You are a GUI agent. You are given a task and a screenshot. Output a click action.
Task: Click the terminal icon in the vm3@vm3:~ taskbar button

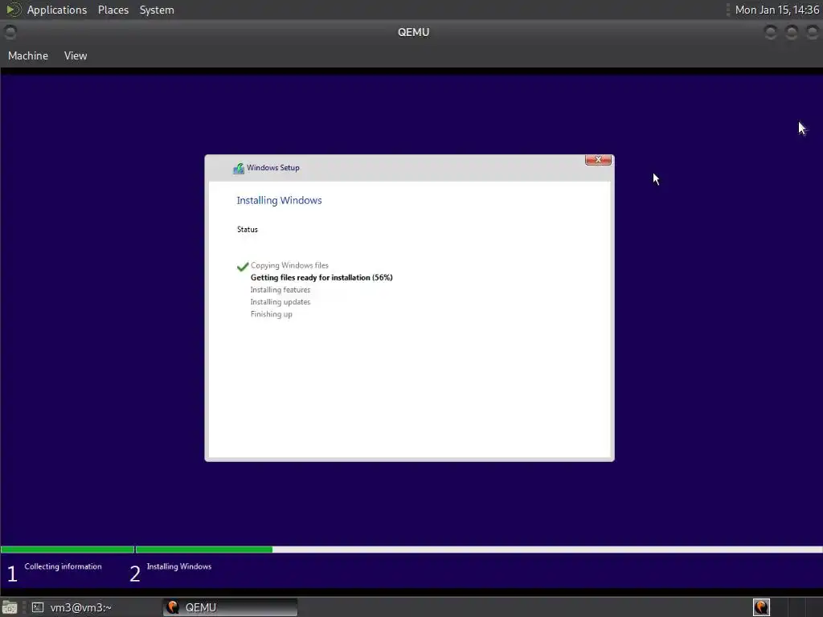38,607
